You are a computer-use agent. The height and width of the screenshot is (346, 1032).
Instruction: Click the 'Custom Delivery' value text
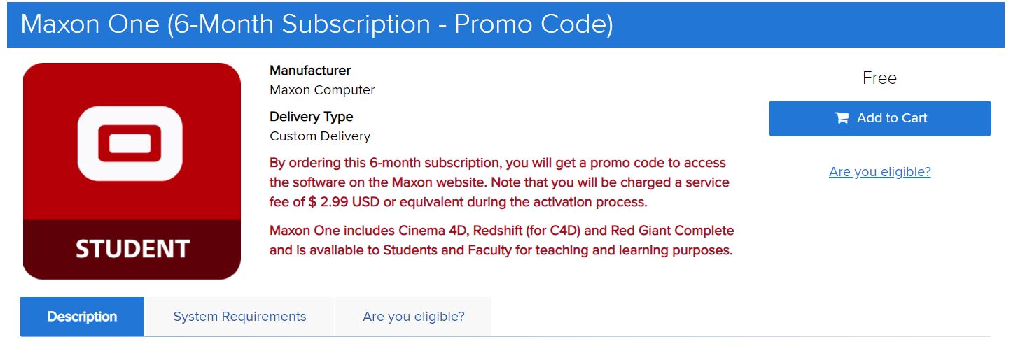[x=320, y=136]
